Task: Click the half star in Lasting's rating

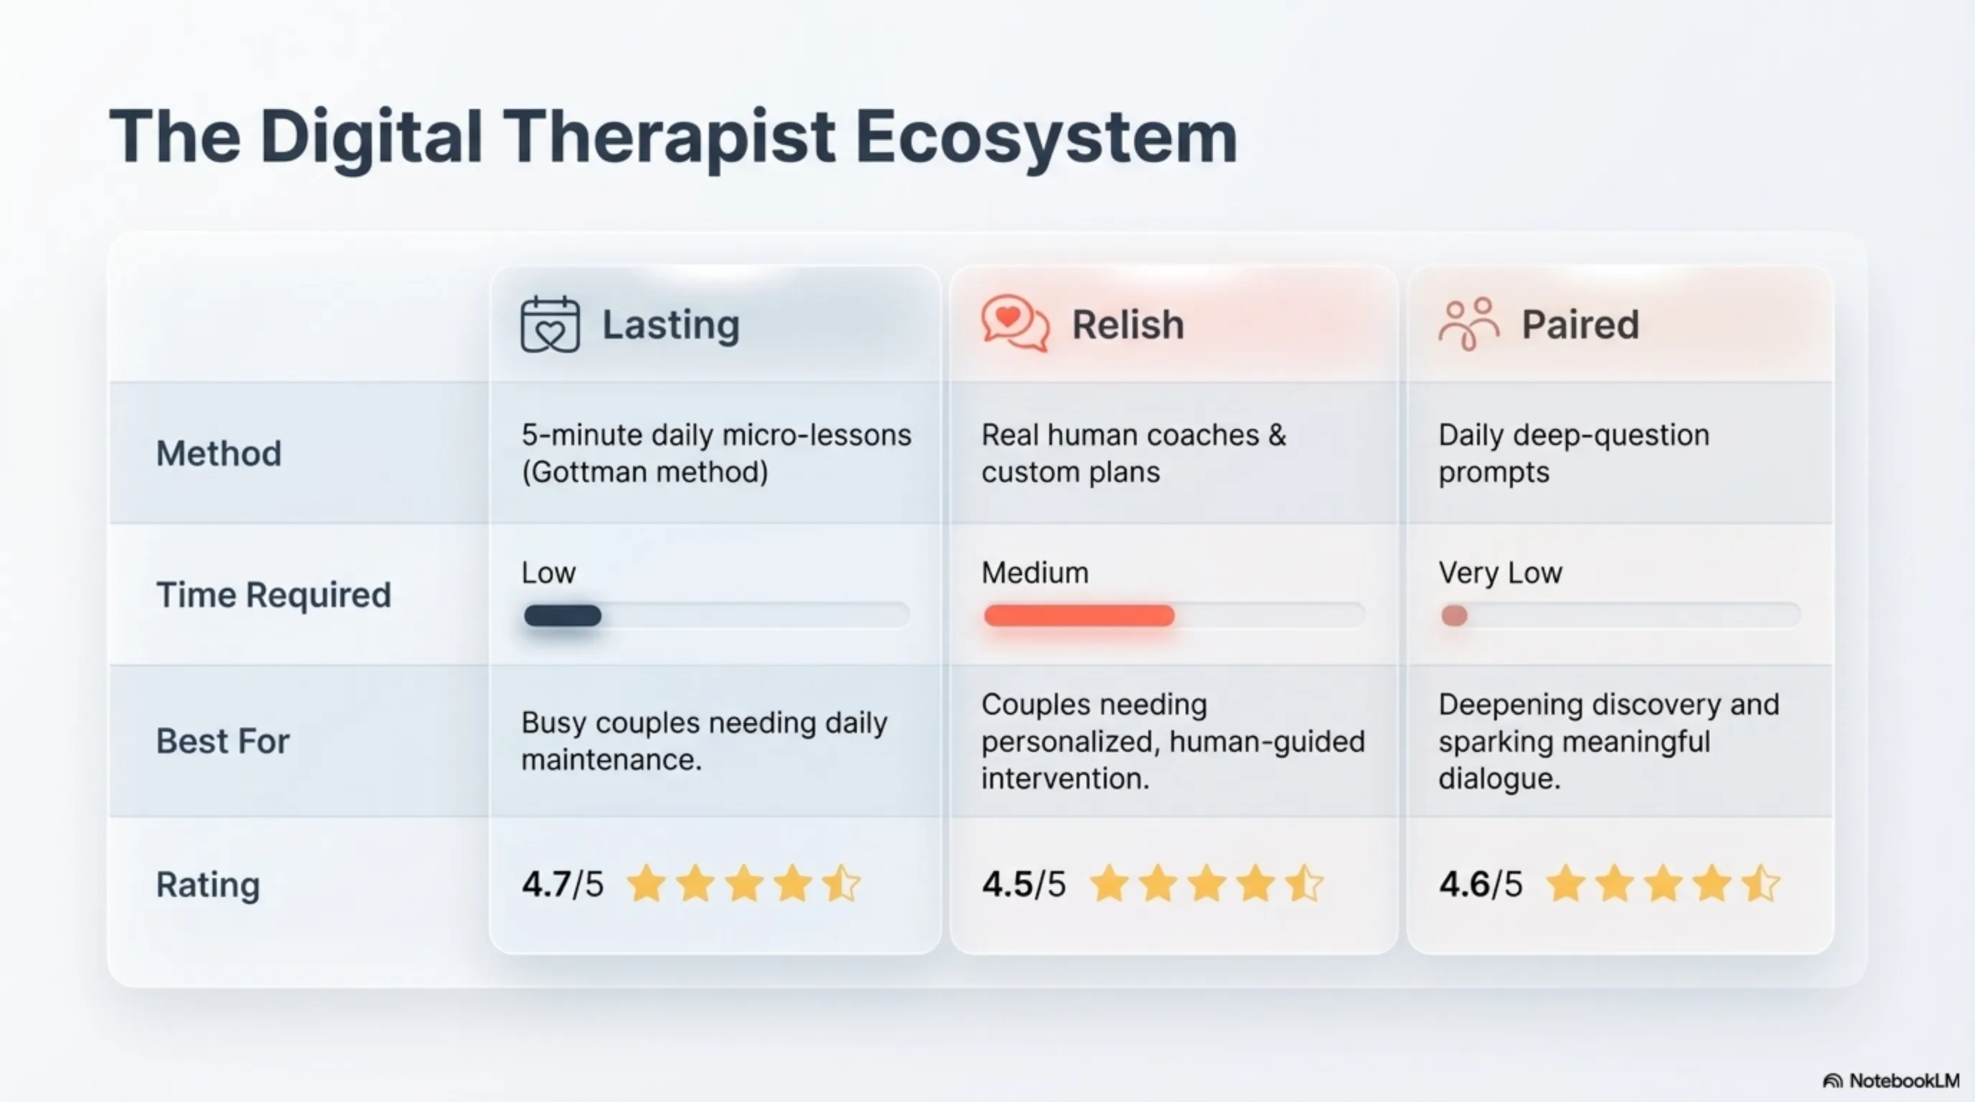Action: point(841,884)
